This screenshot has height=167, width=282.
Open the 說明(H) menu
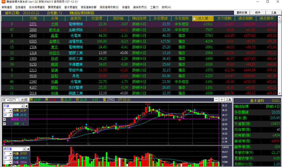tap(166, 7)
